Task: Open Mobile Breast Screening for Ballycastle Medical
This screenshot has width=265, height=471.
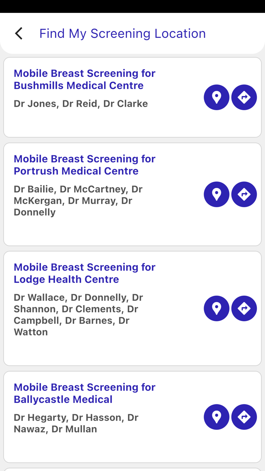Action: (84, 393)
